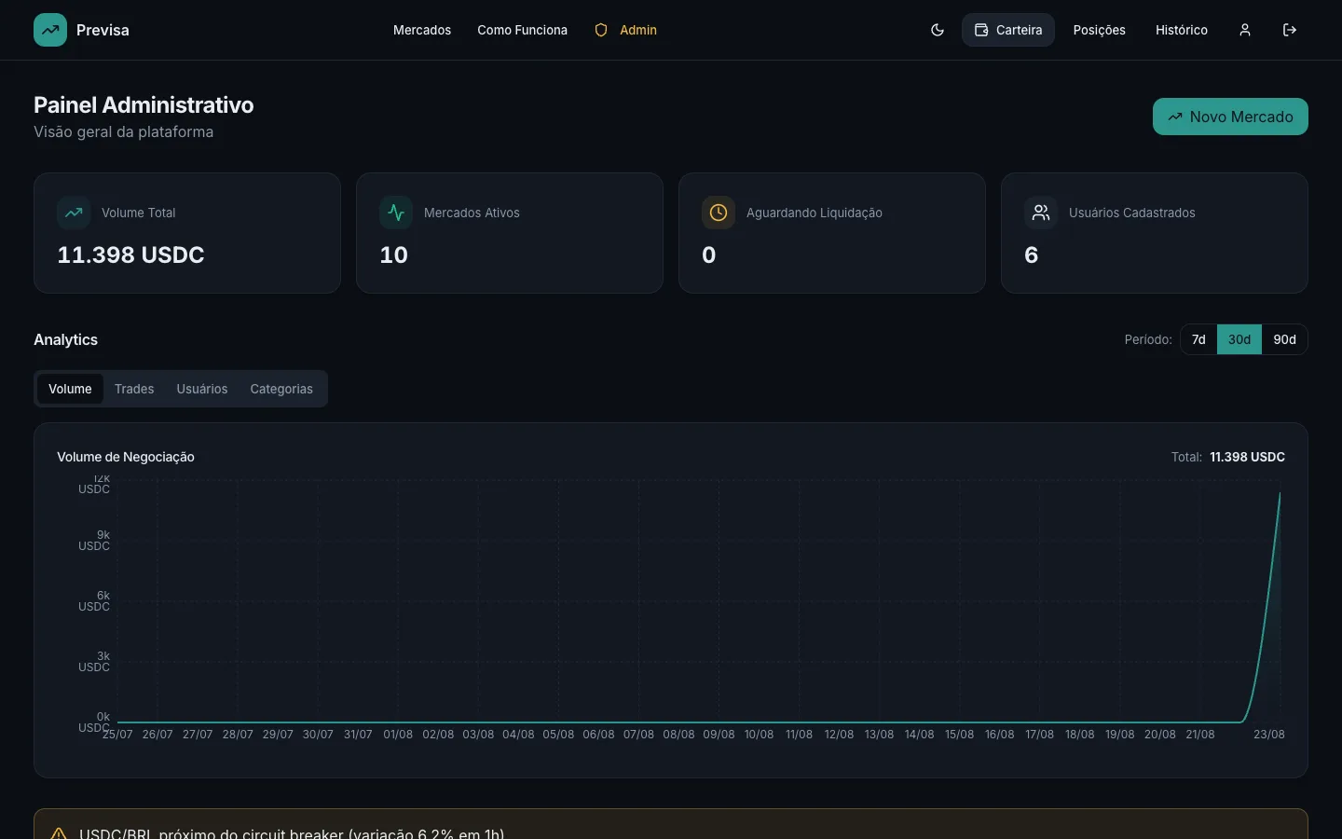Viewport: 1342px width, 839px height.
Task: Go to Posições page
Action: pos(1099,30)
